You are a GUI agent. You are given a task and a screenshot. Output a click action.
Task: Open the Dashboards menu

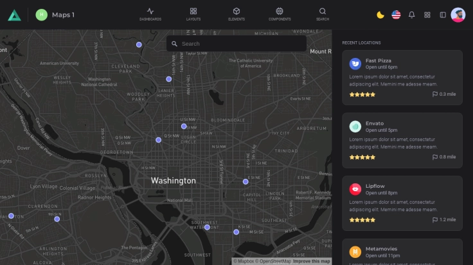pos(150,14)
